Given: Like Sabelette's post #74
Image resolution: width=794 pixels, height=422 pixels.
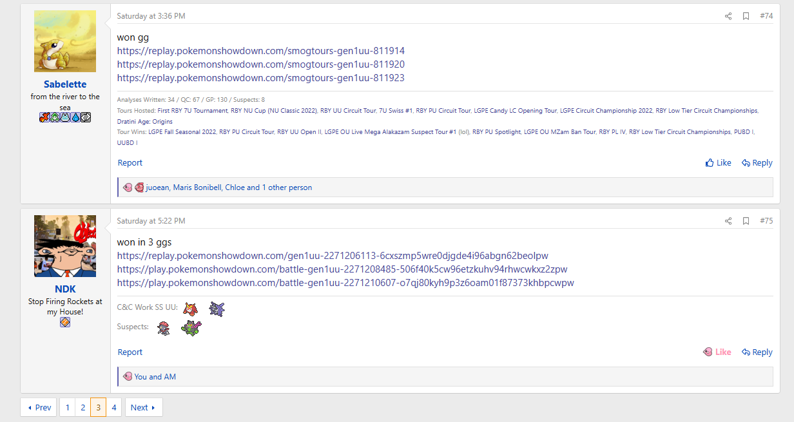Looking at the screenshot, I should [x=719, y=163].
